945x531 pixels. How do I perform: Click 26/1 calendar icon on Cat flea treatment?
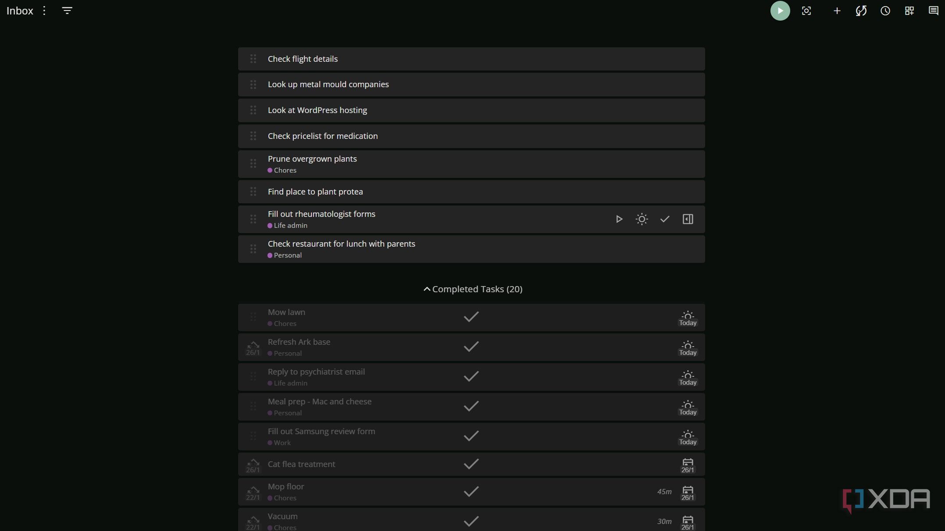688,465
